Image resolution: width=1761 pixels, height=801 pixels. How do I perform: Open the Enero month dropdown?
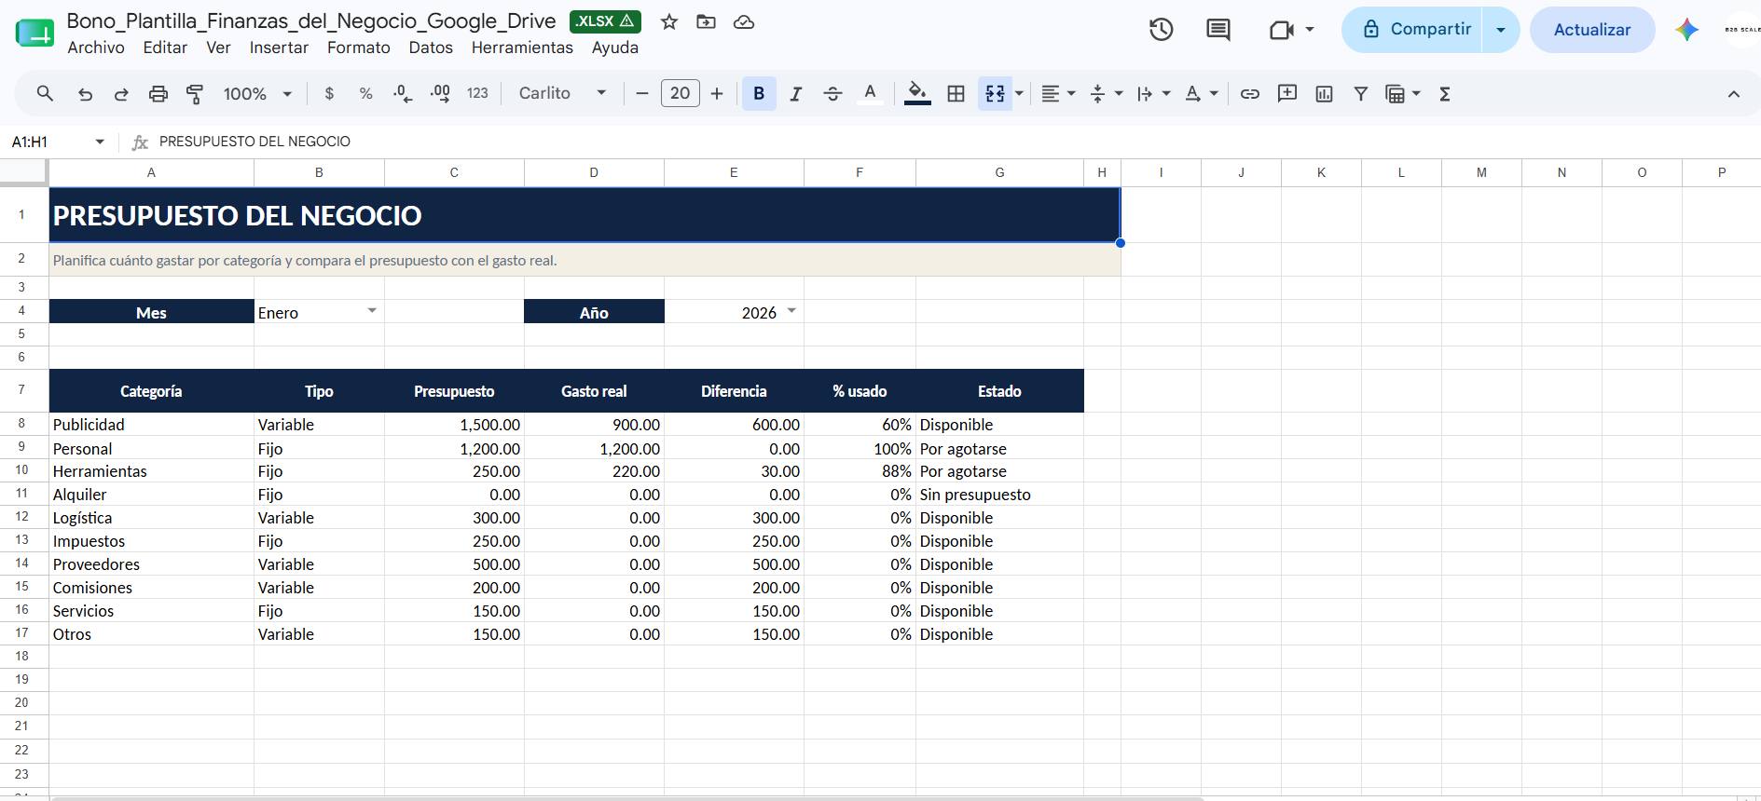coord(372,311)
